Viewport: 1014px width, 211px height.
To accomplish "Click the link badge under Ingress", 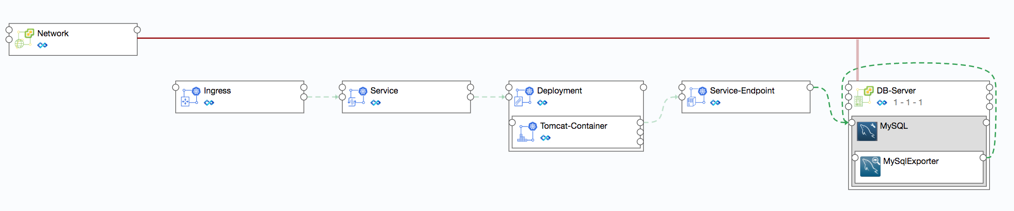I will (209, 103).
